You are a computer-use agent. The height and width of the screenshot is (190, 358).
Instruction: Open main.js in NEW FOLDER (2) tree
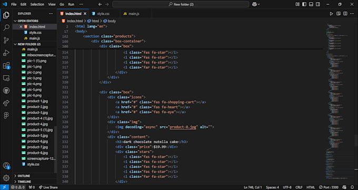pyautogui.click(x=34, y=49)
